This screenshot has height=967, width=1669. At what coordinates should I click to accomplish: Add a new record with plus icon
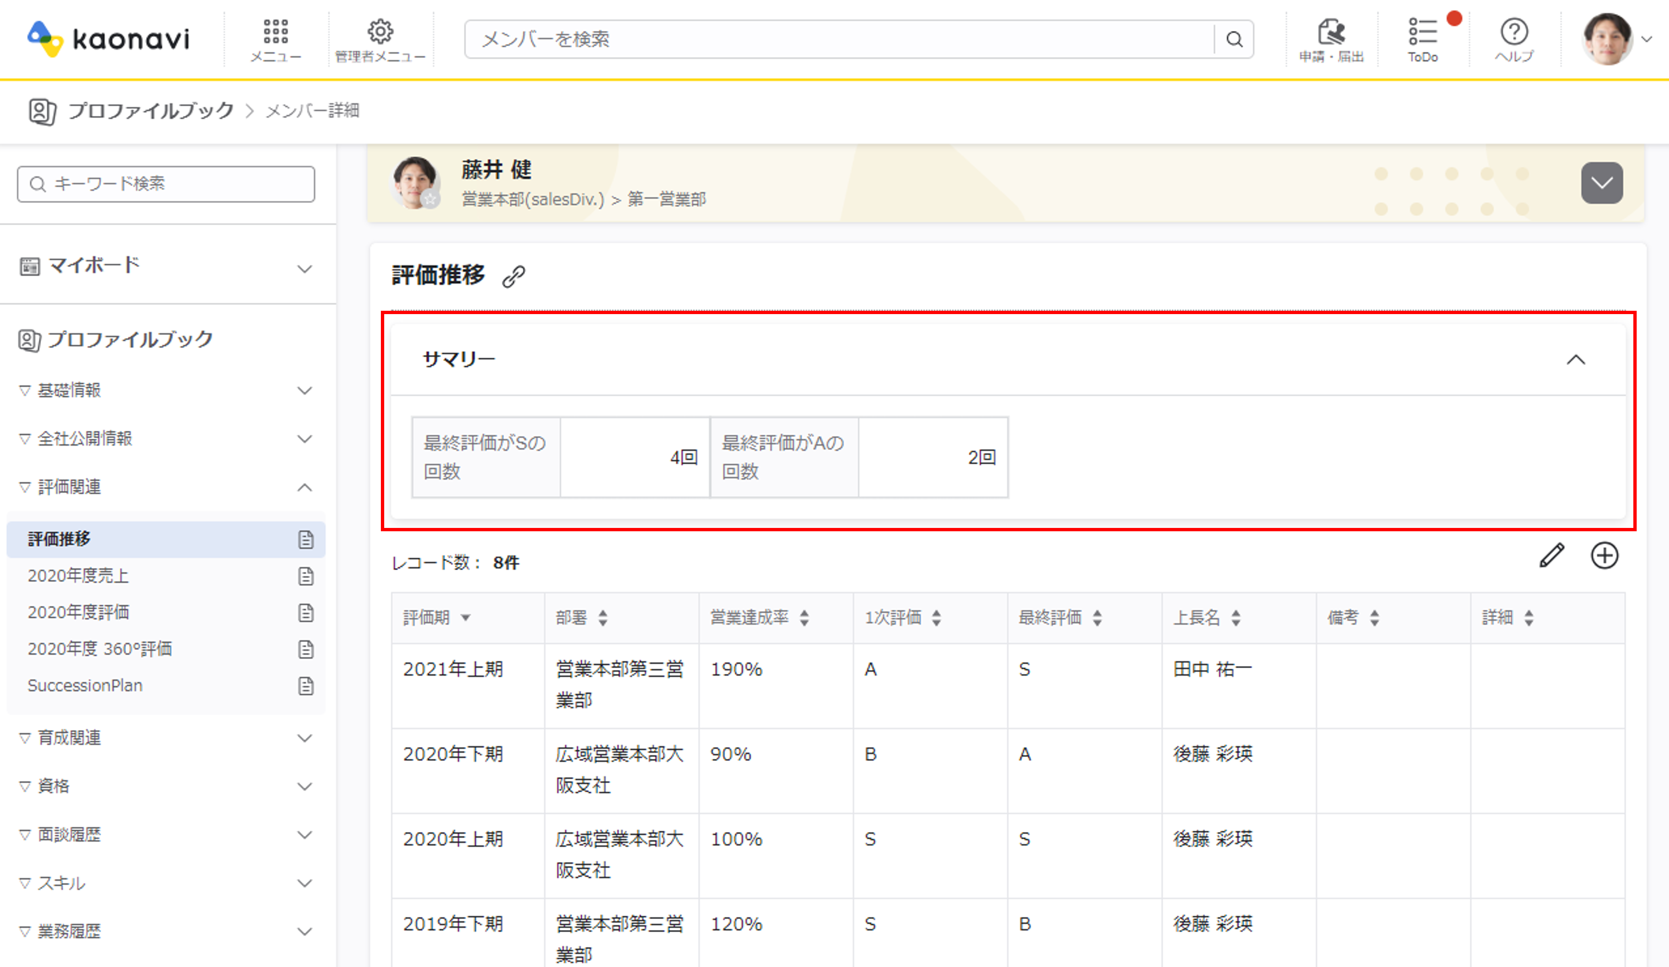click(x=1604, y=555)
